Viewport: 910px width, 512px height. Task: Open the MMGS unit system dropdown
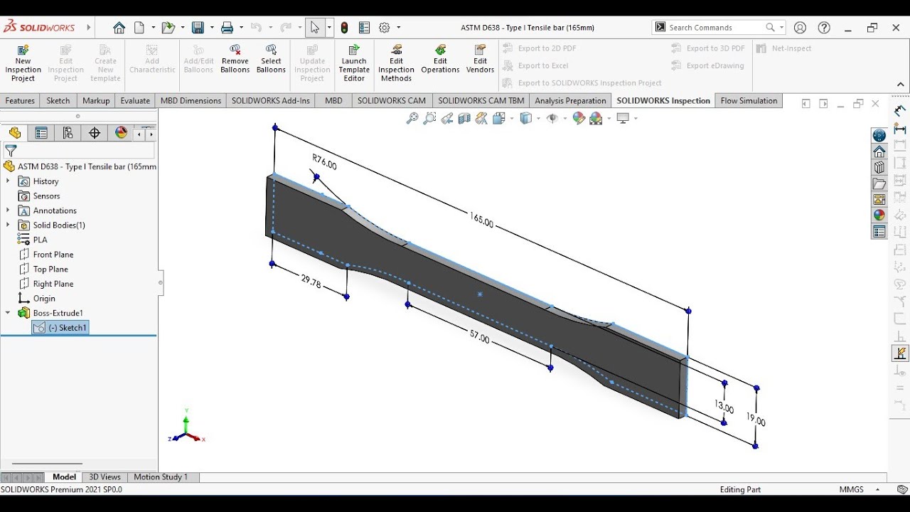point(877,490)
